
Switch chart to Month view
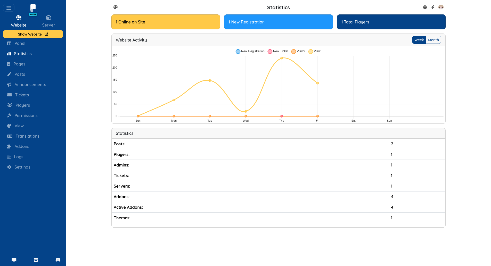[433, 40]
